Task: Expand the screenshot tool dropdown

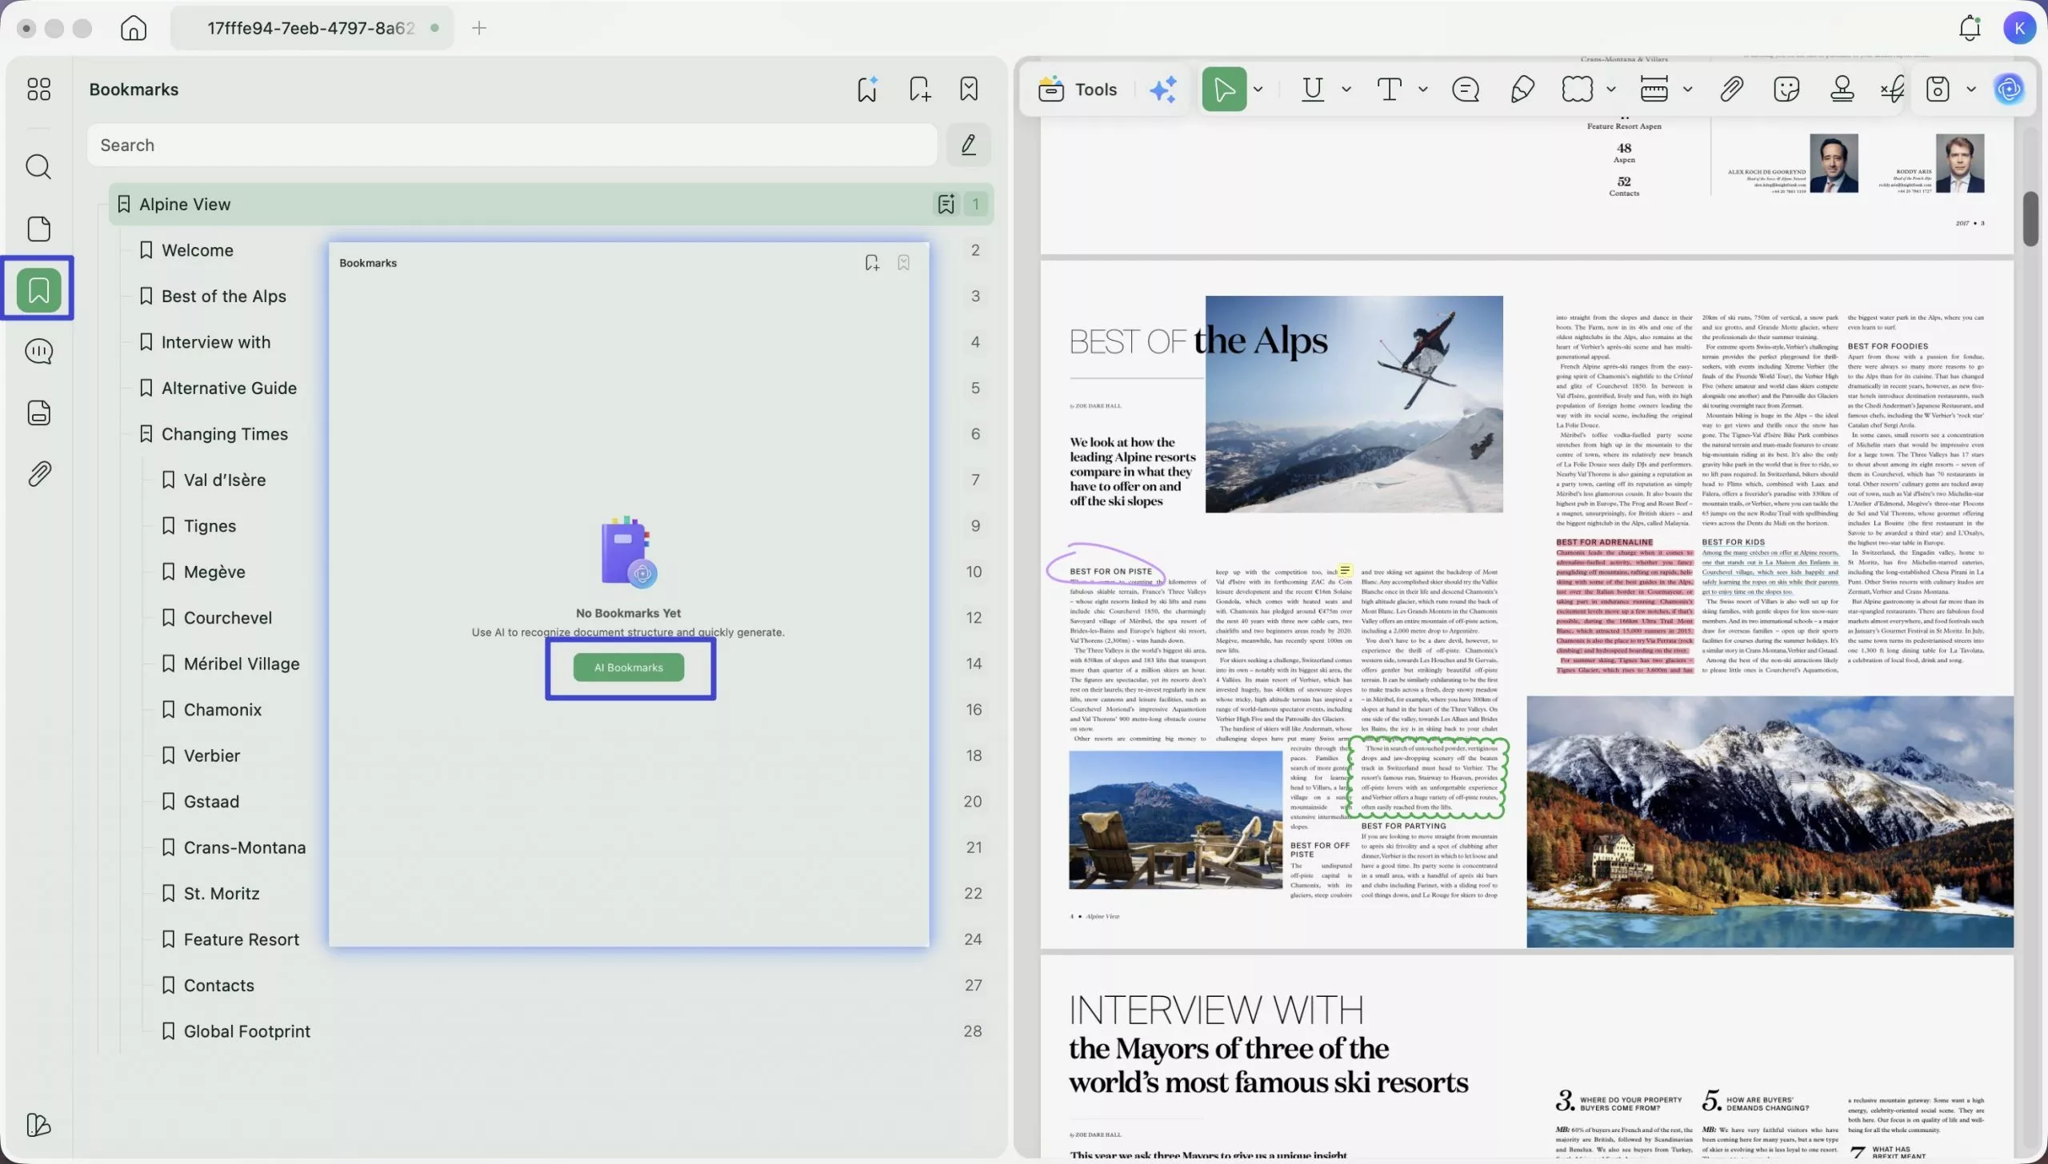Action: click(1970, 90)
